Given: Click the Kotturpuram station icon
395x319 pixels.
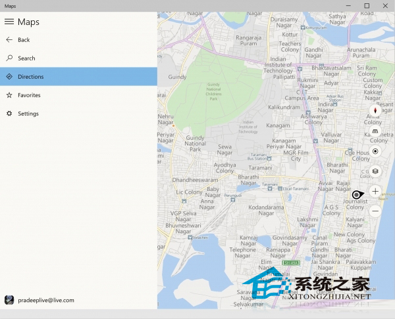Looking at the screenshot, I should point(303,28).
